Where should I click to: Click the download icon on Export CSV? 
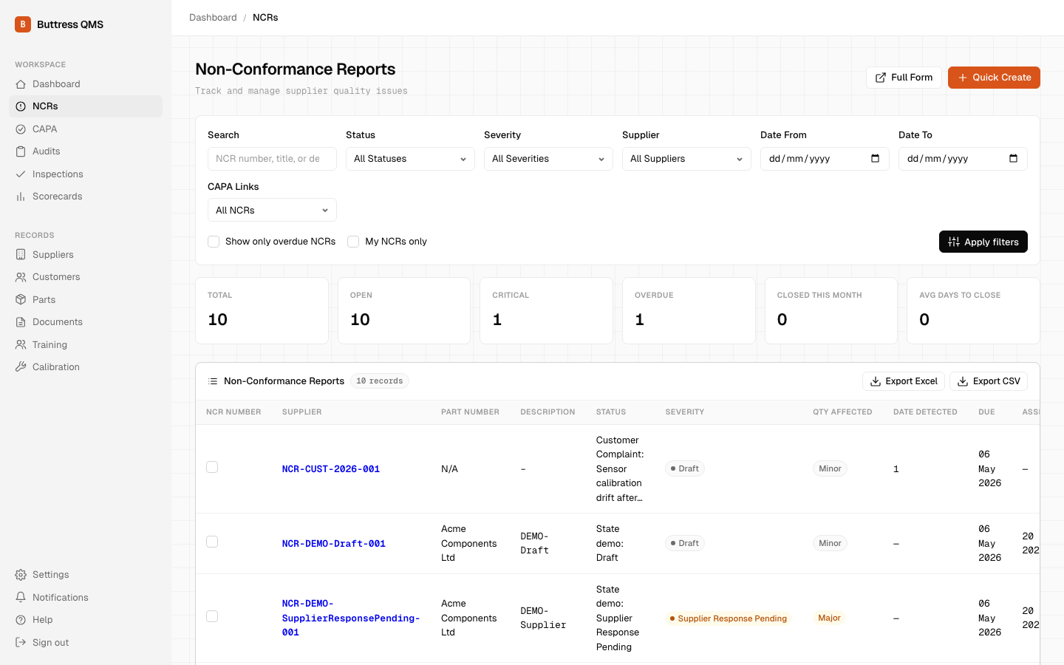coord(963,381)
